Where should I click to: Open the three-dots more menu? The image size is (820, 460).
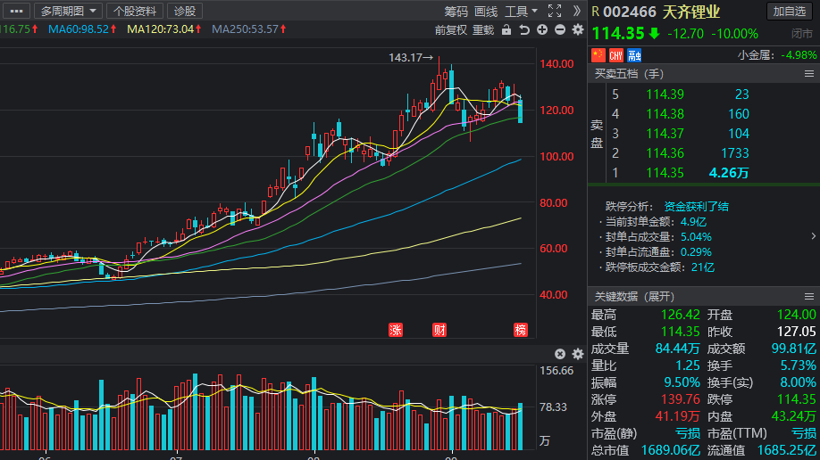[16, 11]
